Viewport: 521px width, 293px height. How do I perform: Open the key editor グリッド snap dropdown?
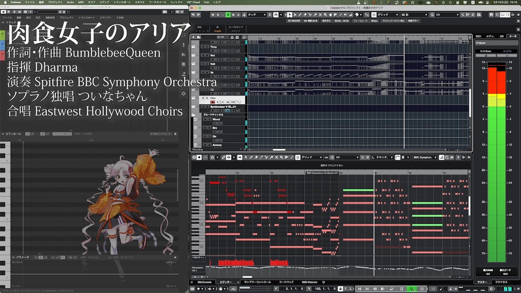[311, 157]
